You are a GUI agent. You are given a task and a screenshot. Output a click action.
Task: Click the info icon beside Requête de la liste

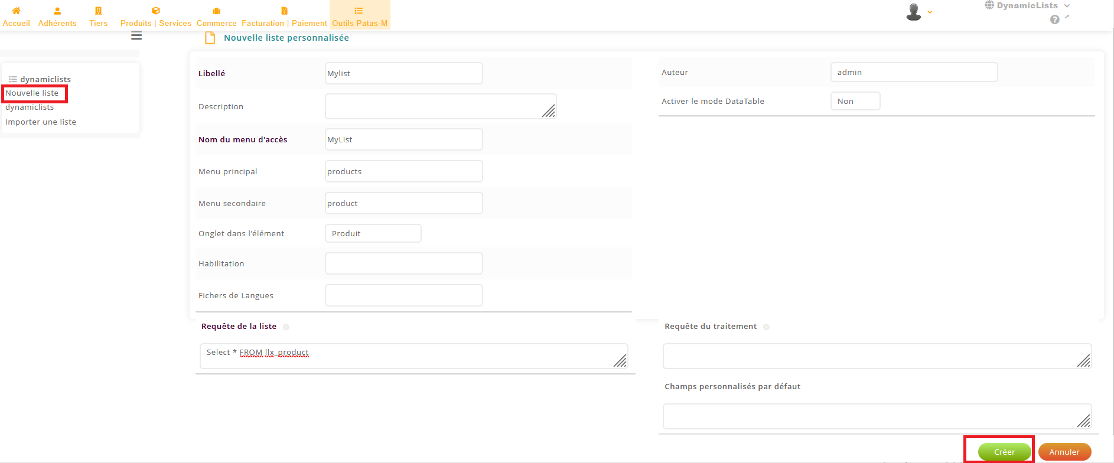286,327
